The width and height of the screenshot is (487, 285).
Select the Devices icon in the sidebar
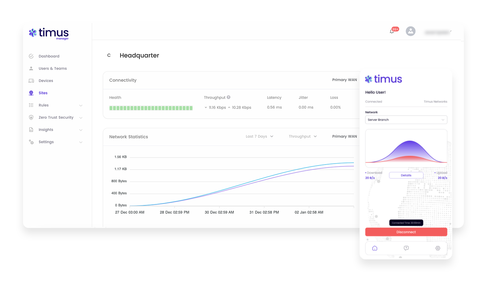coord(31,80)
